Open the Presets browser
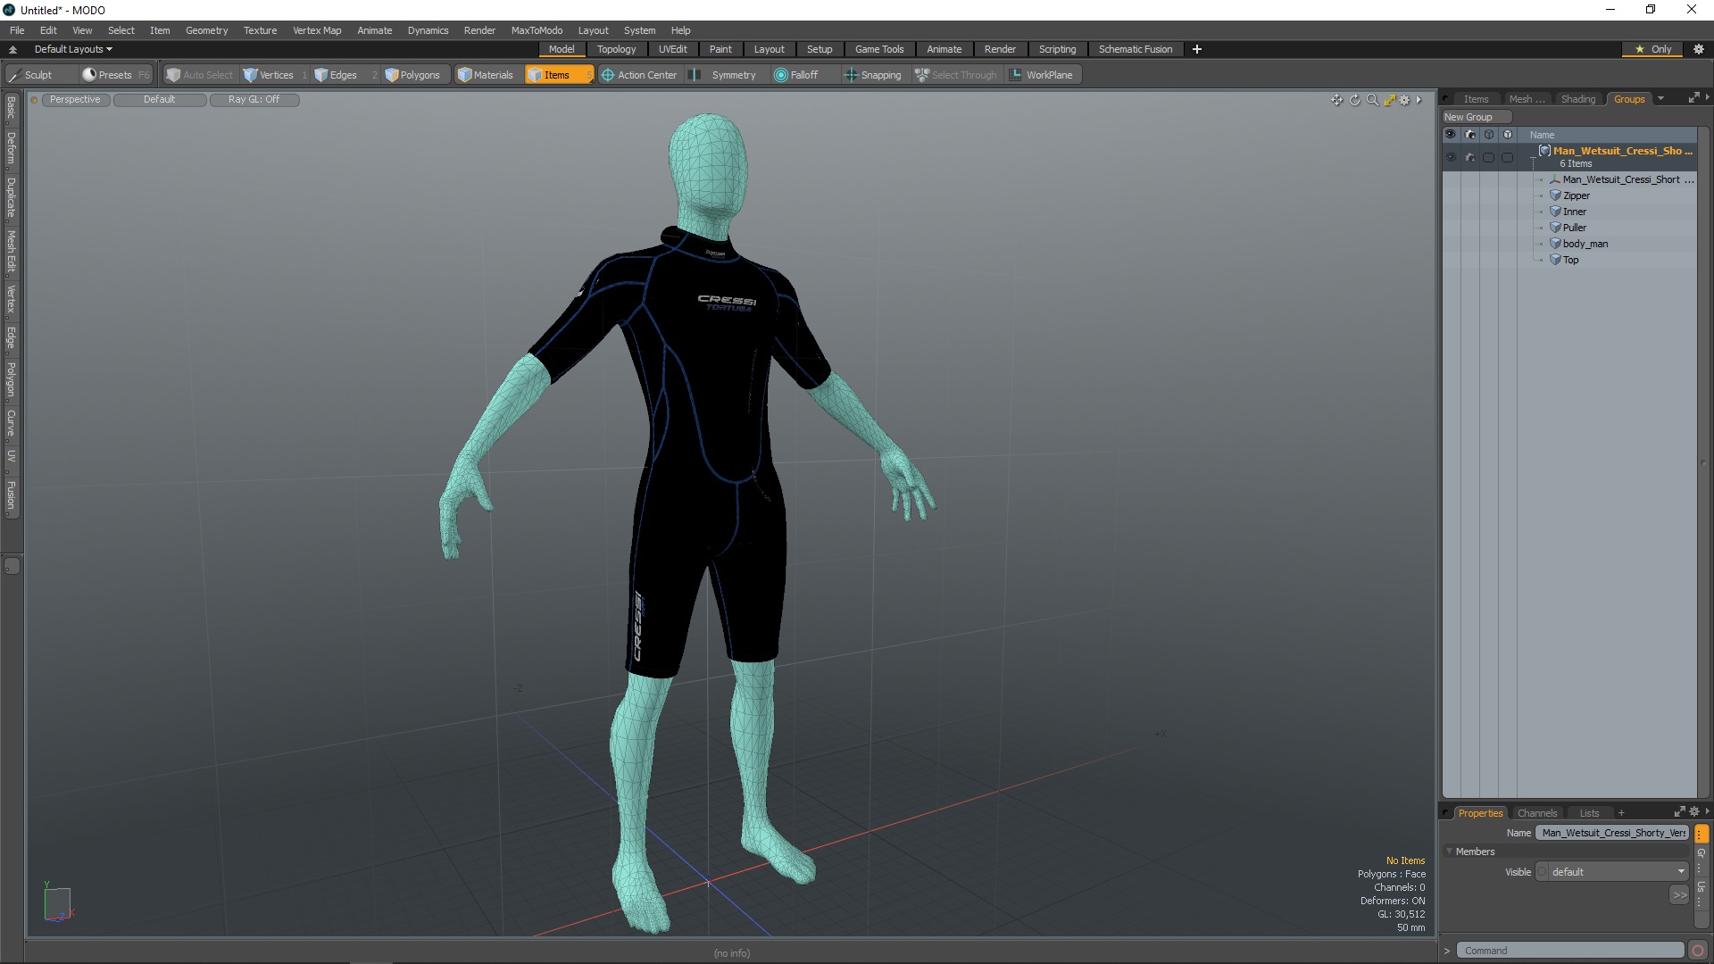 115,75
